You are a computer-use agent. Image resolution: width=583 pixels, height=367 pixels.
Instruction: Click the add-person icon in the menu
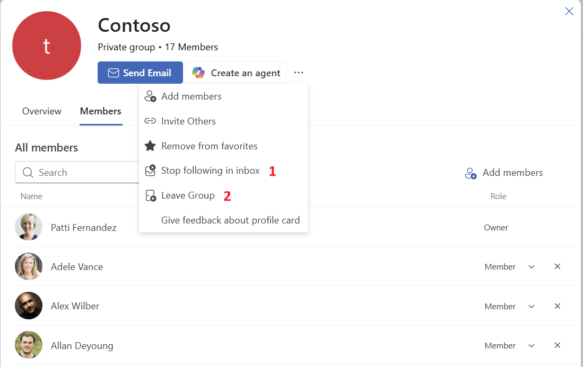tap(150, 96)
